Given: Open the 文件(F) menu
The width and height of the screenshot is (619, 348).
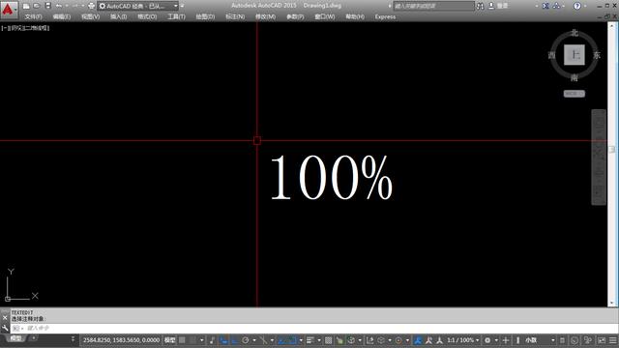Looking at the screenshot, I should tap(33, 17).
